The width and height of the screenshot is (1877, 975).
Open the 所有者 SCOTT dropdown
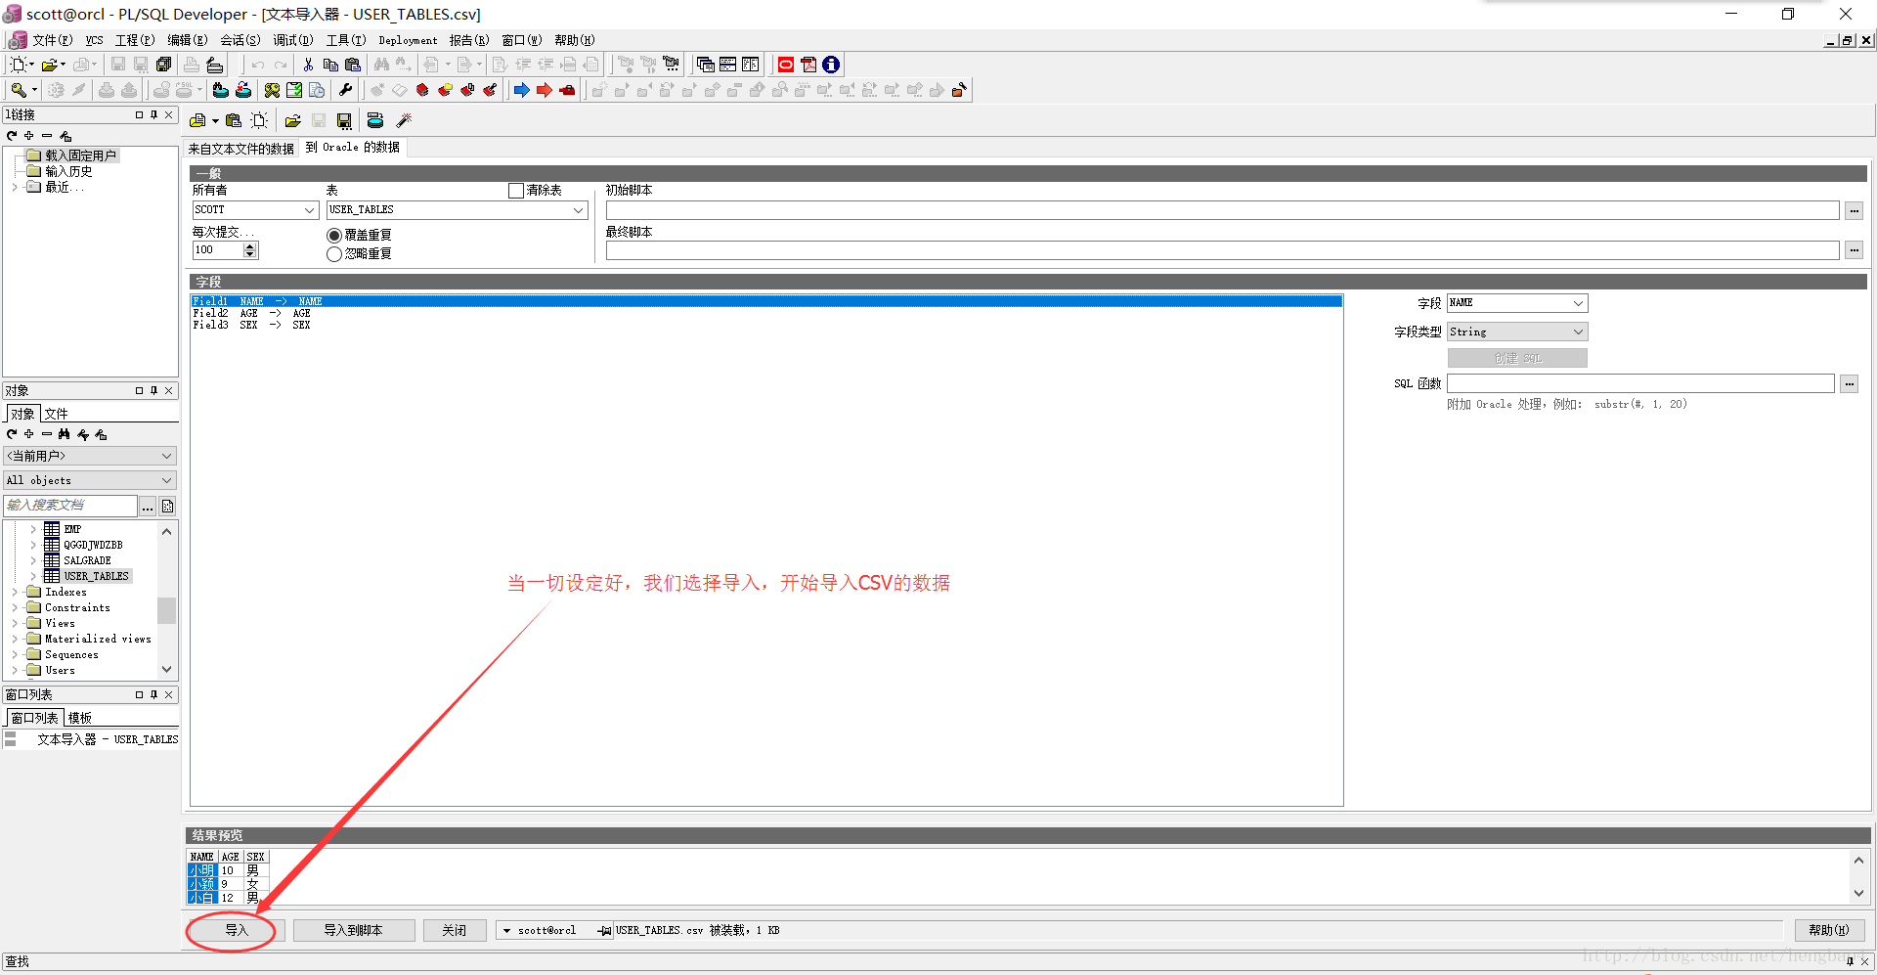(309, 210)
